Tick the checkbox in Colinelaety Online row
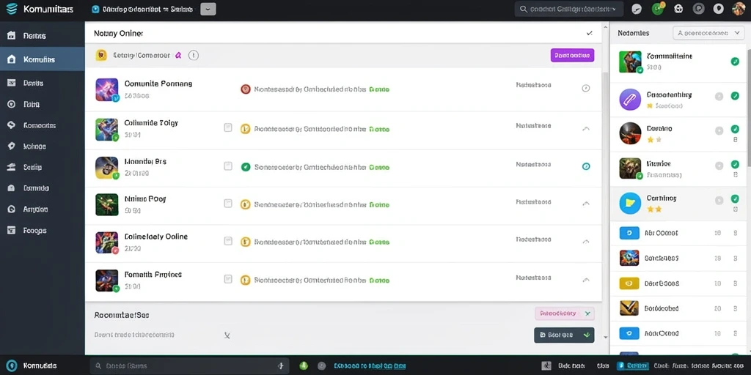The image size is (751, 375). click(x=228, y=240)
